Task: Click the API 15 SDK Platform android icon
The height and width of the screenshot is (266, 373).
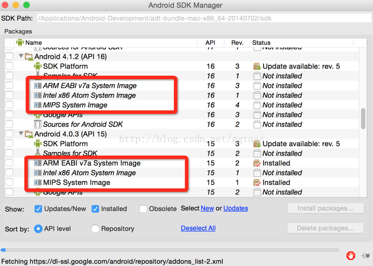Action: [38, 144]
